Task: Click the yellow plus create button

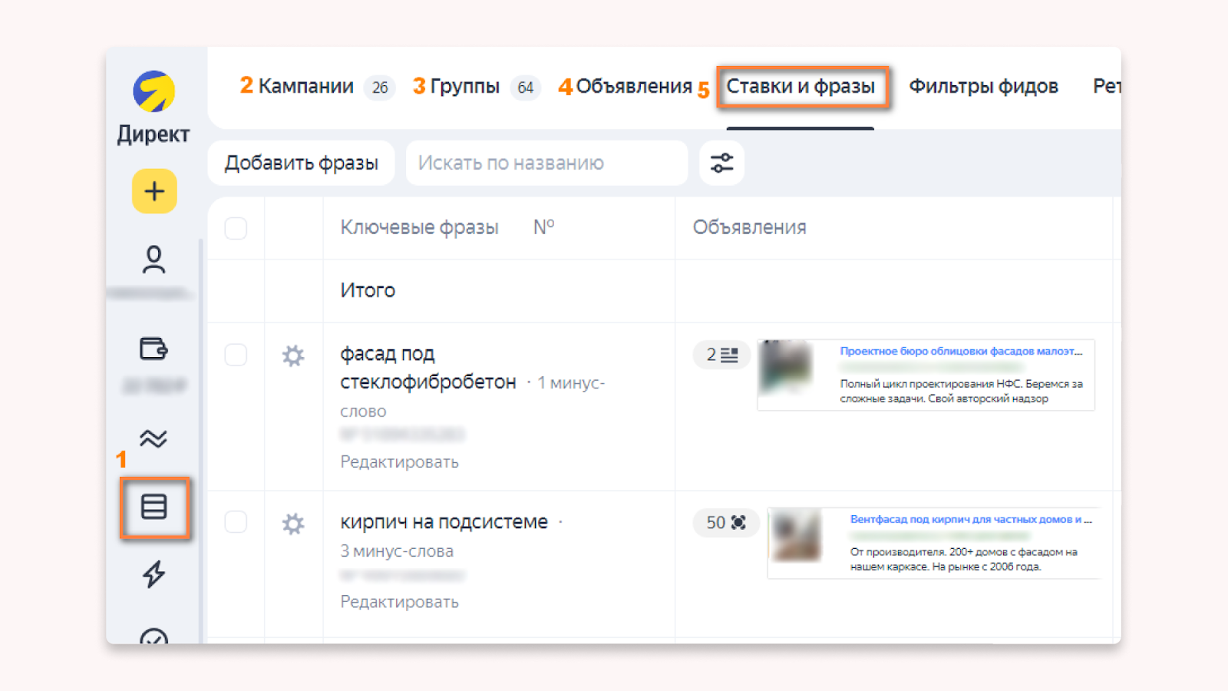Action: pyautogui.click(x=154, y=191)
